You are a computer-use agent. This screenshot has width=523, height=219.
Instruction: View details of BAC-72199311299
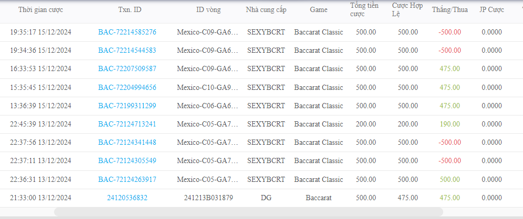click(127, 106)
